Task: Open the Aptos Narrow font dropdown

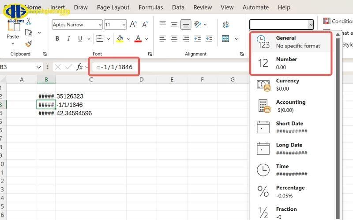Action: [77, 25]
